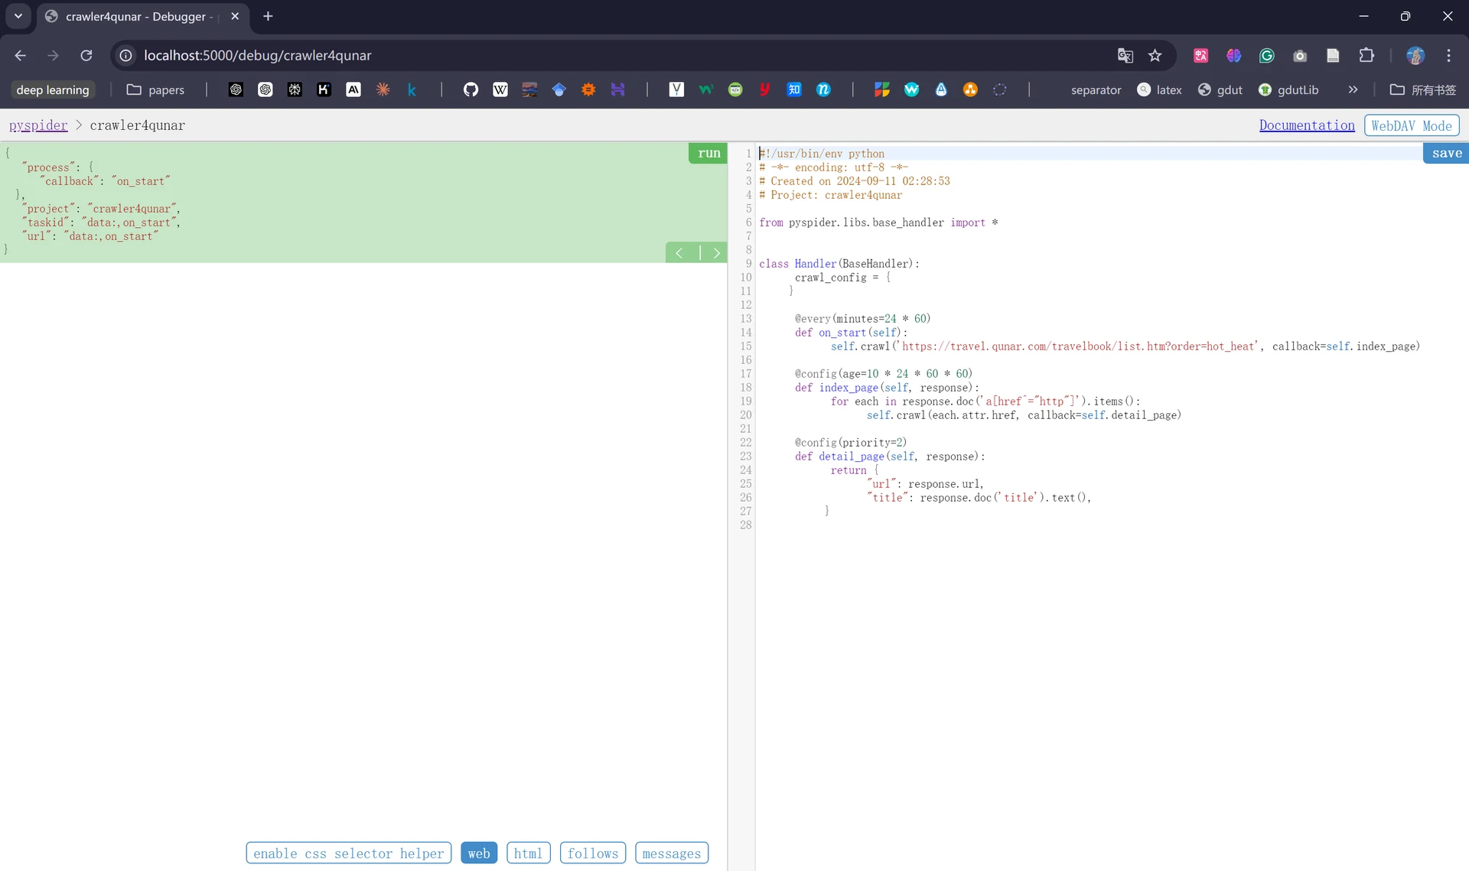This screenshot has height=871, width=1469.
Task: Open the messages tab
Action: coord(672,853)
